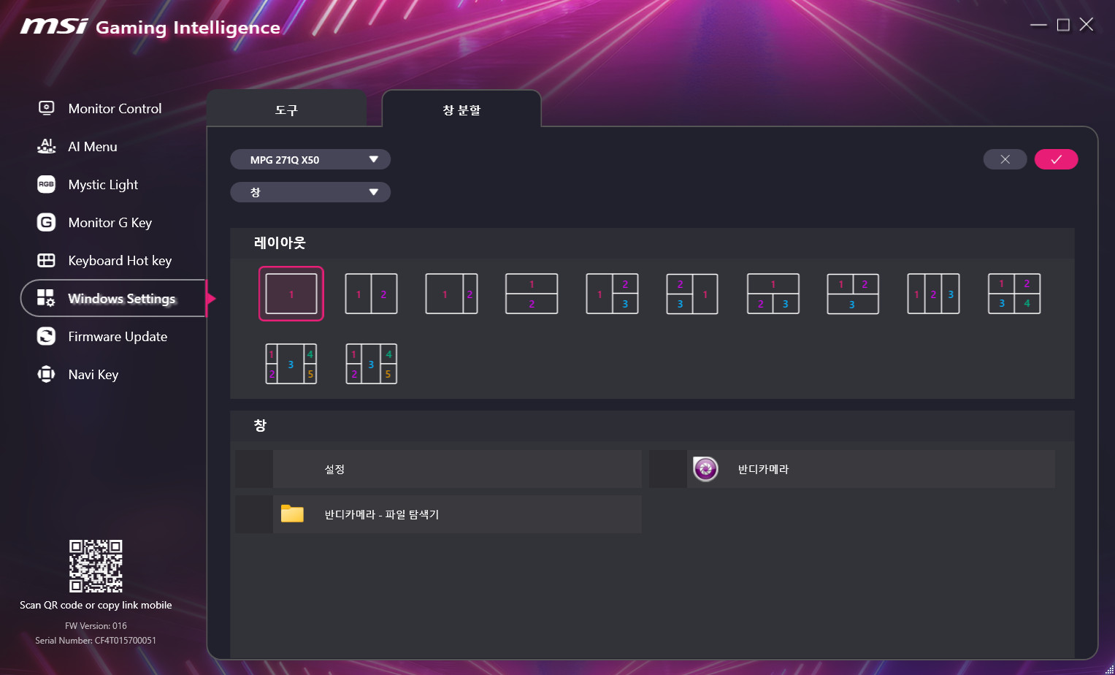Open the MPG 271Q X50 monitor dropdown
The width and height of the screenshot is (1115, 675).
pos(310,160)
